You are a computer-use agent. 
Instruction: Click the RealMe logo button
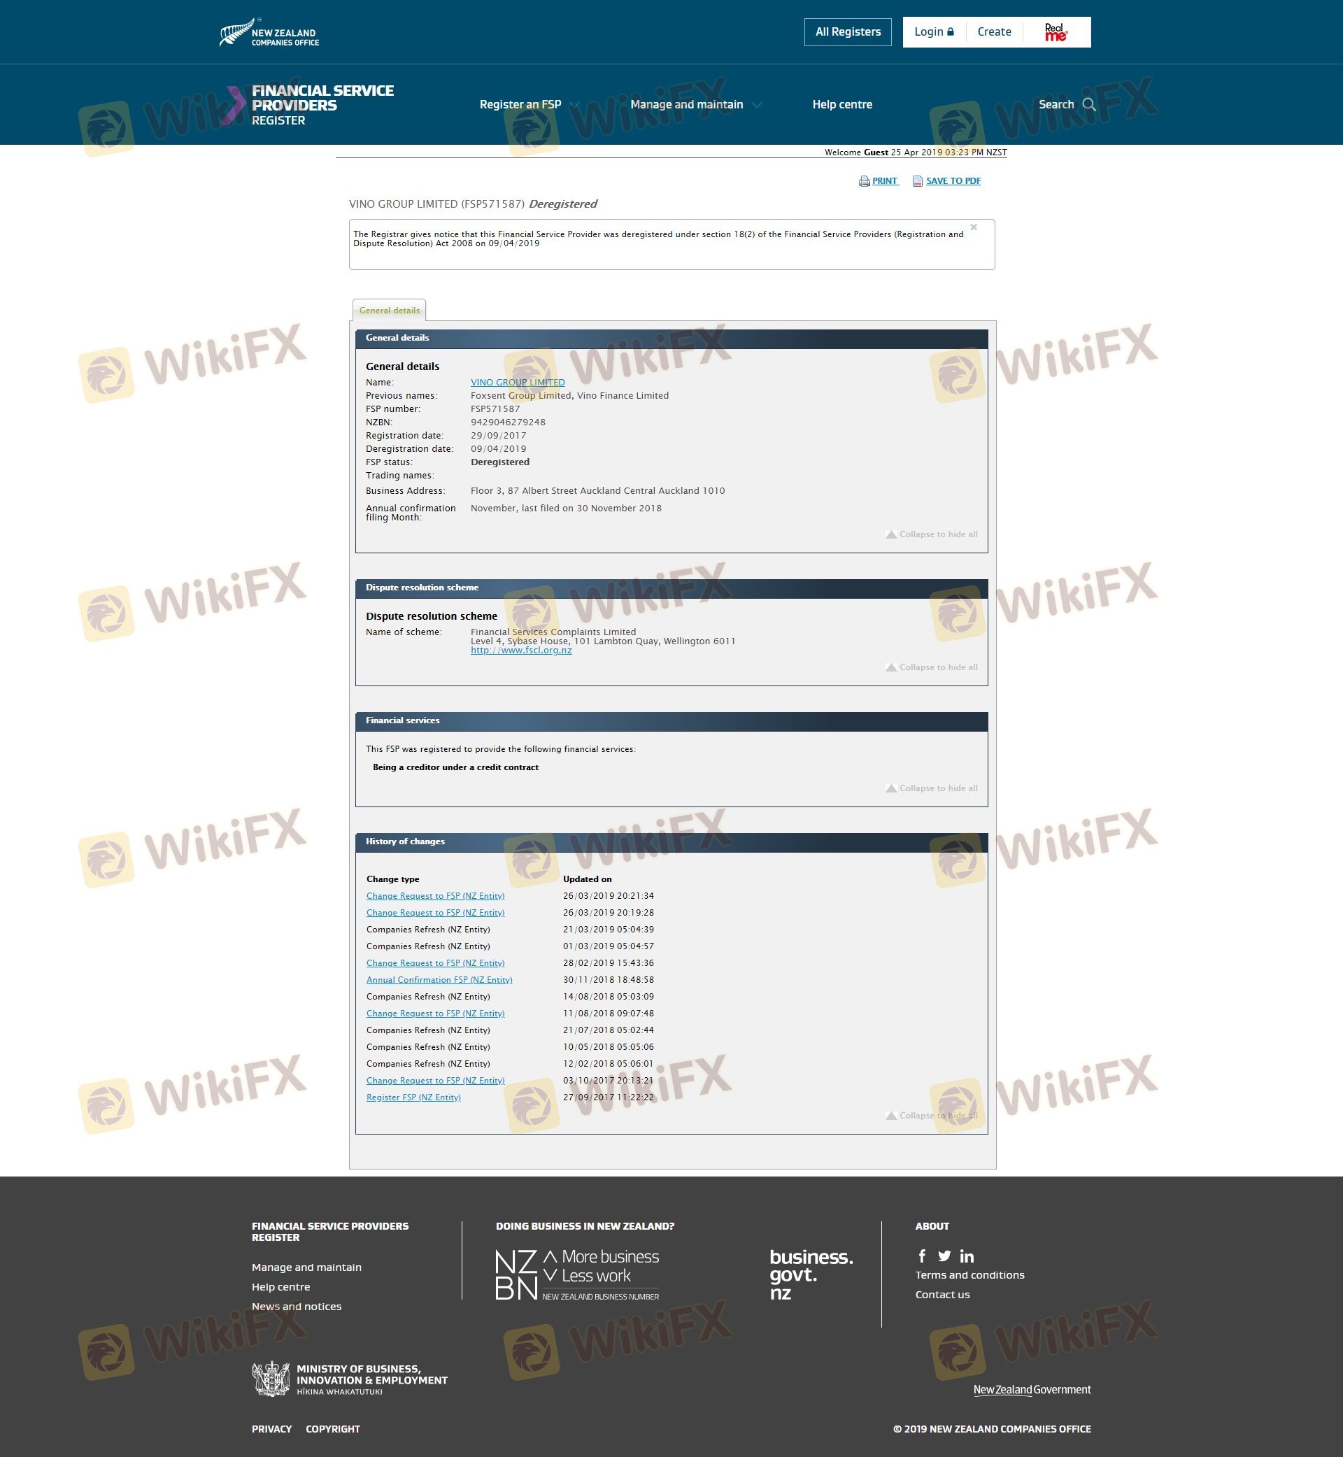pyautogui.click(x=1056, y=32)
